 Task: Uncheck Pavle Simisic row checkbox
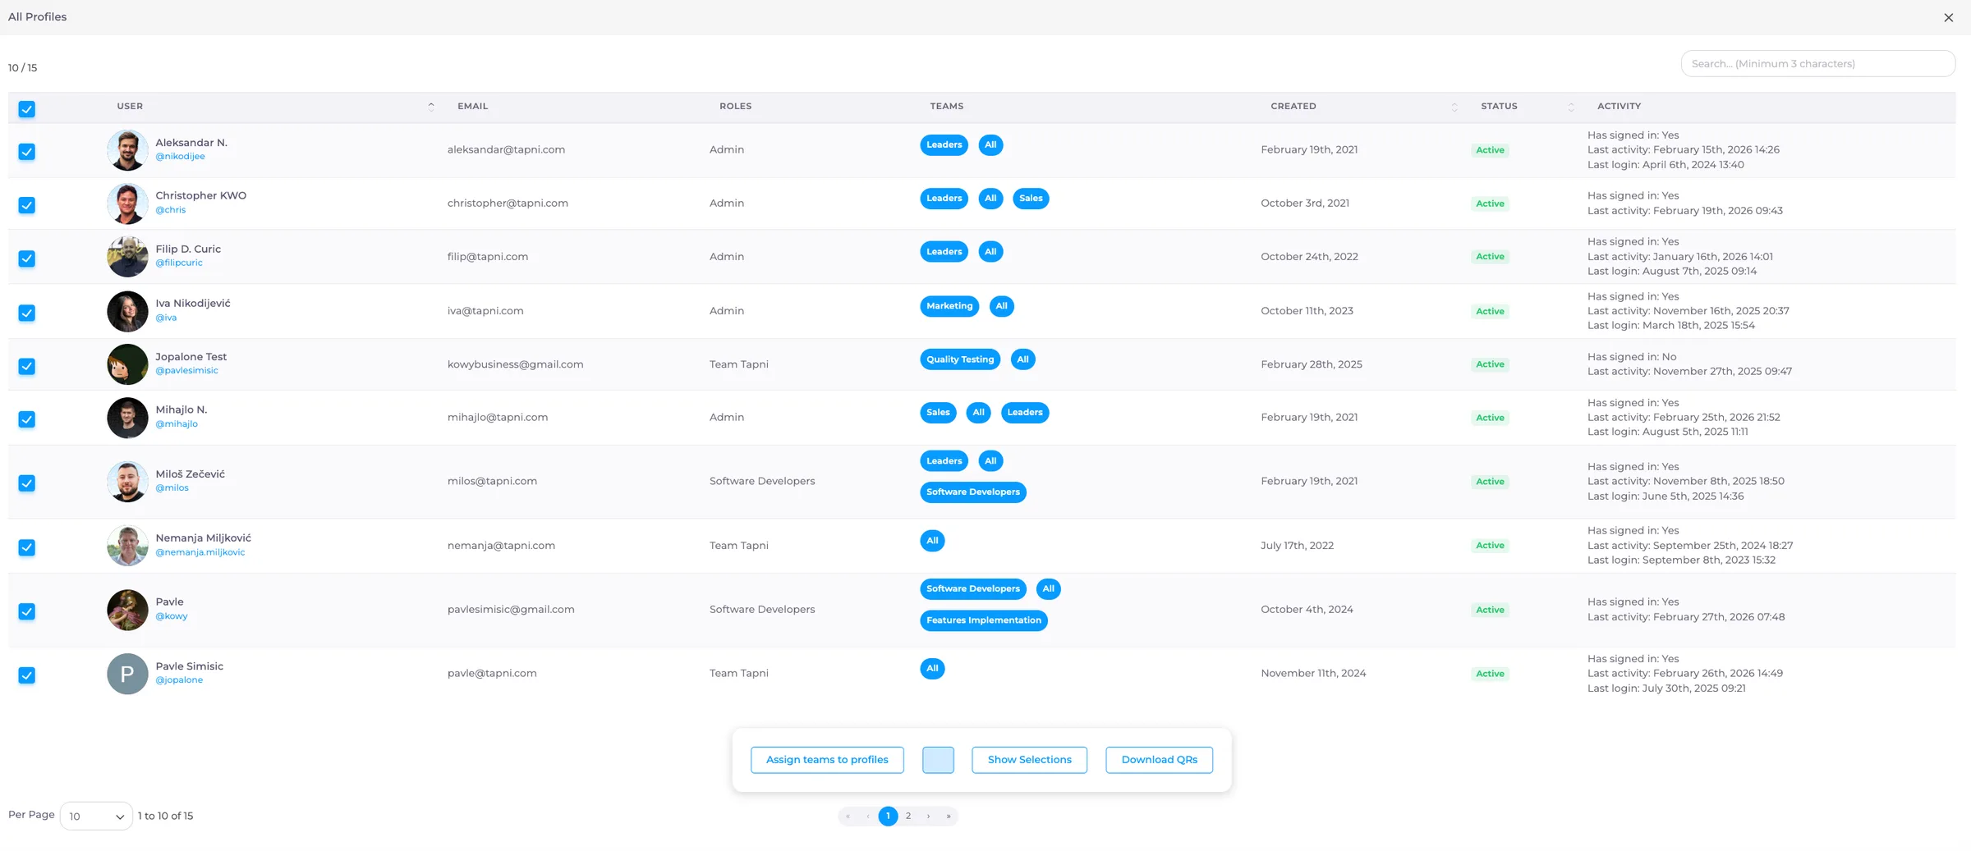[27, 675]
